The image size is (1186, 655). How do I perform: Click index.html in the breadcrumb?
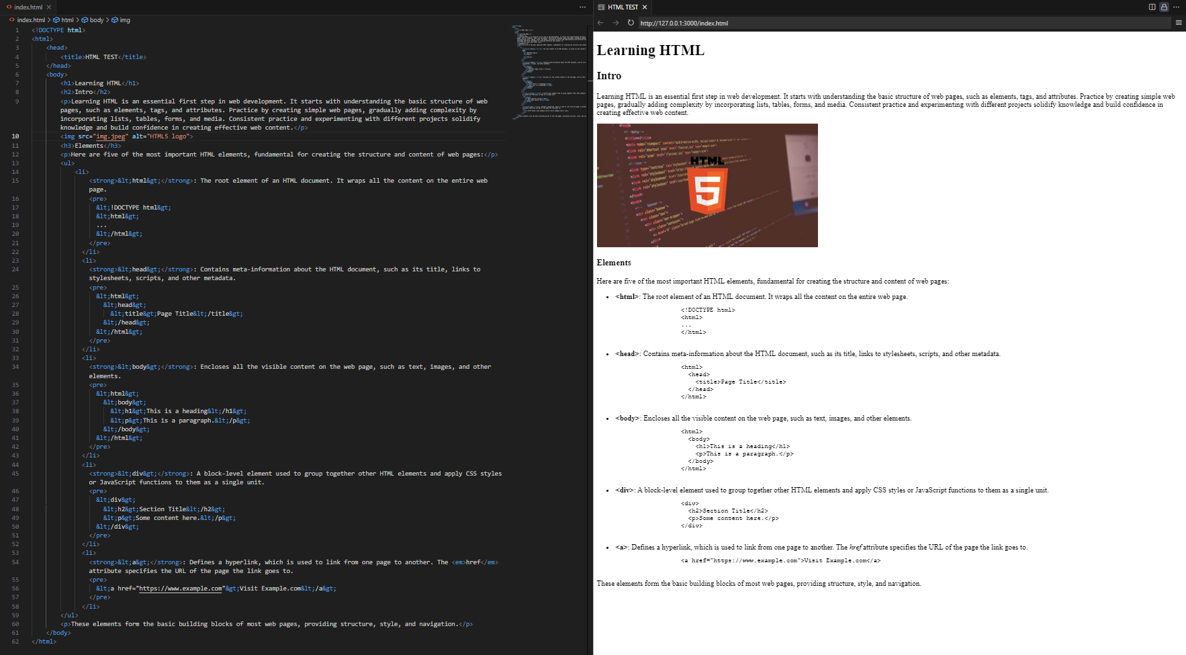point(31,20)
